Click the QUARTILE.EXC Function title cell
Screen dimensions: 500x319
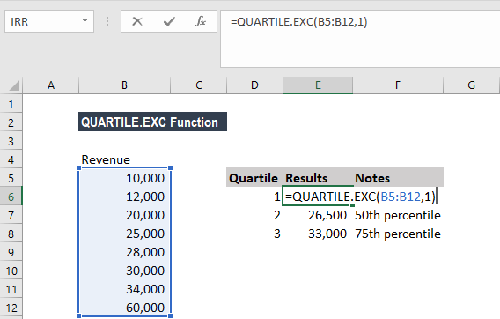(152, 122)
